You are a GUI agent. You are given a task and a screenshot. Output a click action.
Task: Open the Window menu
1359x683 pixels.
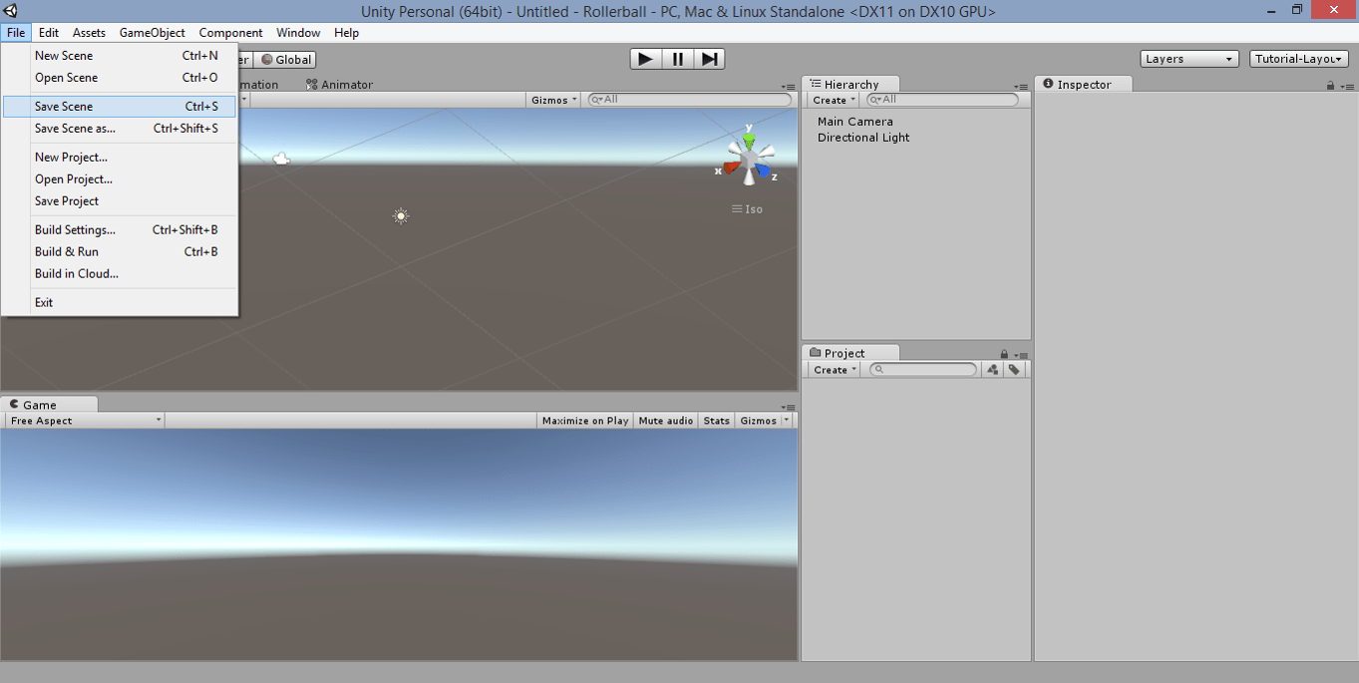coord(298,33)
